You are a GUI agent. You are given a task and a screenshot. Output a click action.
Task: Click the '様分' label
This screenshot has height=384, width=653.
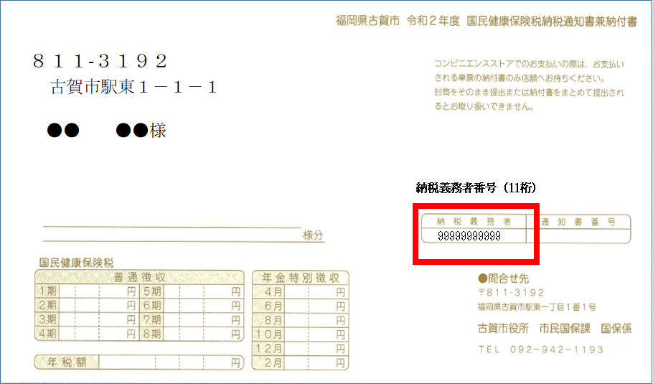click(313, 235)
